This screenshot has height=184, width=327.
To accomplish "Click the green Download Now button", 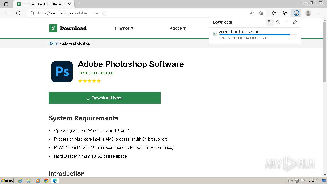I will (x=104, y=98).
